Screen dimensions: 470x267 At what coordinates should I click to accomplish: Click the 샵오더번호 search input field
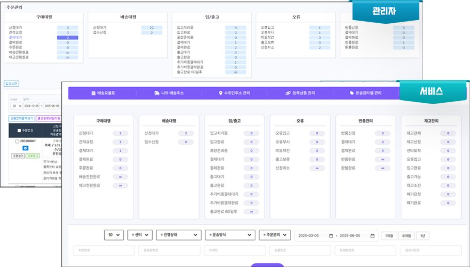pos(431,250)
